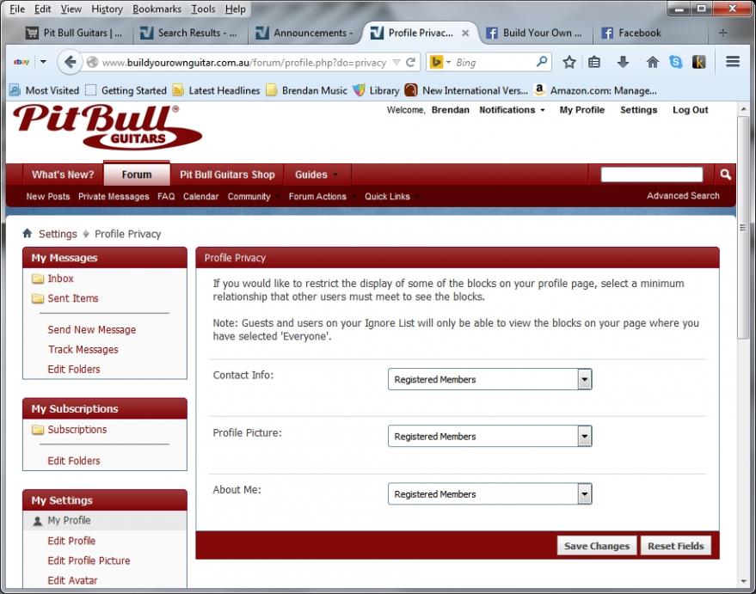Open the downloads arrow icon
Viewport: 756px width, 594px height.
click(624, 62)
